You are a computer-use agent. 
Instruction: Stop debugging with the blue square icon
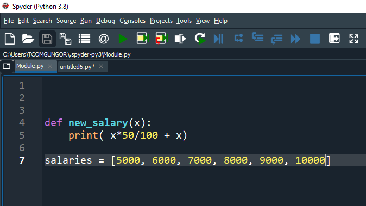[x=315, y=39]
